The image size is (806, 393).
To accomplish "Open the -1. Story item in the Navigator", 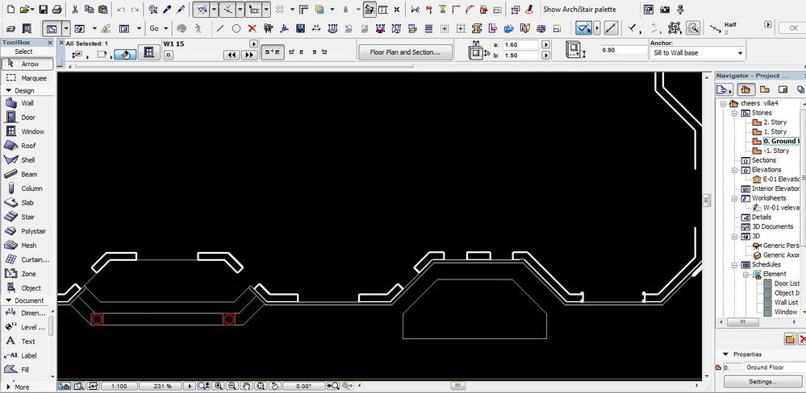I will tap(776, 151).
